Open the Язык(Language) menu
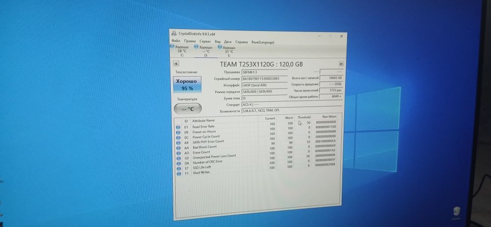 coord(263,42)
